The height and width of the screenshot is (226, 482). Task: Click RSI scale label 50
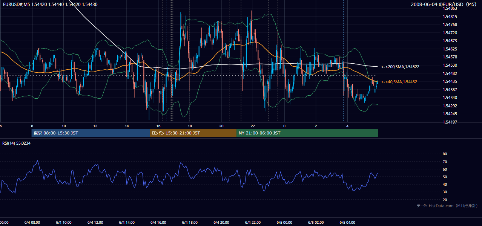[445, 177]
